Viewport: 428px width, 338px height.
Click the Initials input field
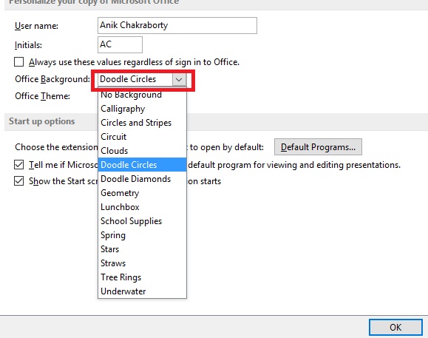tap(120, 44)
